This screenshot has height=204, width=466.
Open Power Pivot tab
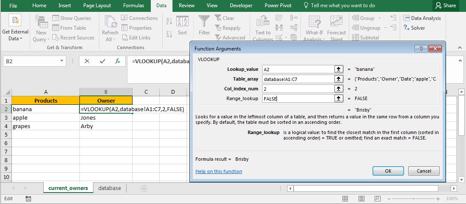pyautogui.click(x=278, y=6)
